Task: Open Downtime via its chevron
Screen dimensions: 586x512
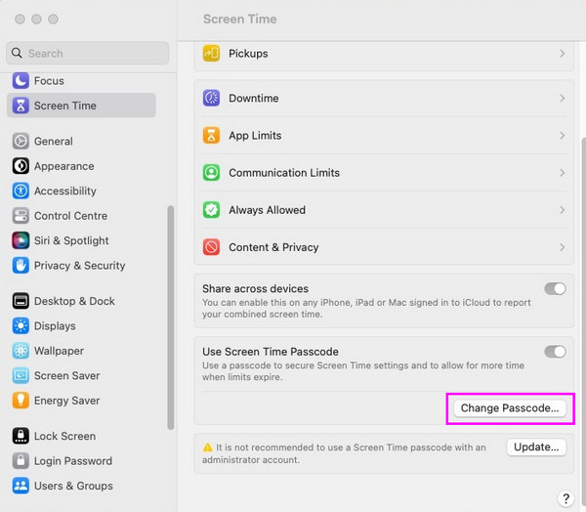Action: click(x=563, y=98)
